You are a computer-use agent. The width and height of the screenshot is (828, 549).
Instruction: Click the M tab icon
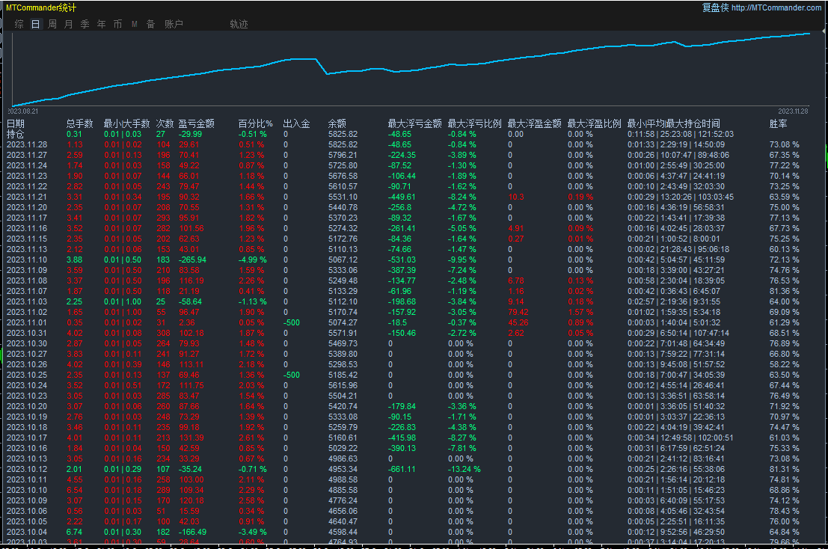pyautogui.click(x=135, y=24)
